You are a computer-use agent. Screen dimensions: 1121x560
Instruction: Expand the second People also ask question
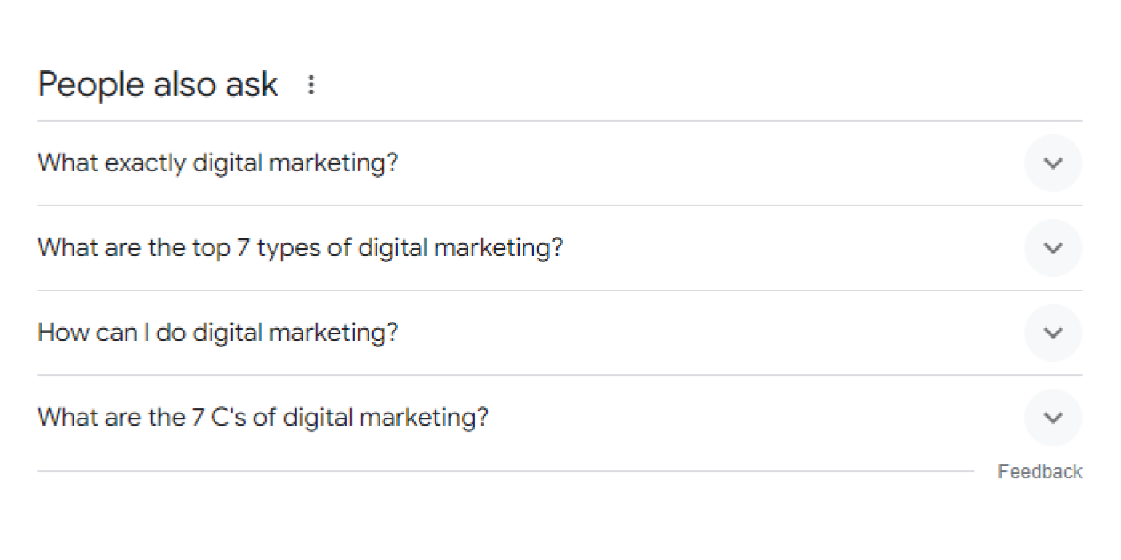click(x=1053, y=248)
